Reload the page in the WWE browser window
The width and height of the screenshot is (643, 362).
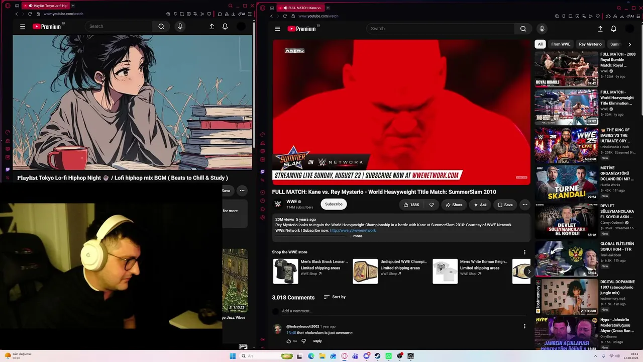coord(285,16)
